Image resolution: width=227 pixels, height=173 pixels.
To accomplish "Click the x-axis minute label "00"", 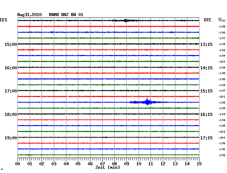I will 18,164.
